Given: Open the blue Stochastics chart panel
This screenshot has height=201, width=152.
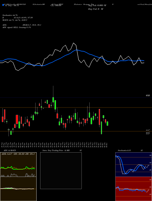Looking at the screenshot, I should click(x=133, y=164).
